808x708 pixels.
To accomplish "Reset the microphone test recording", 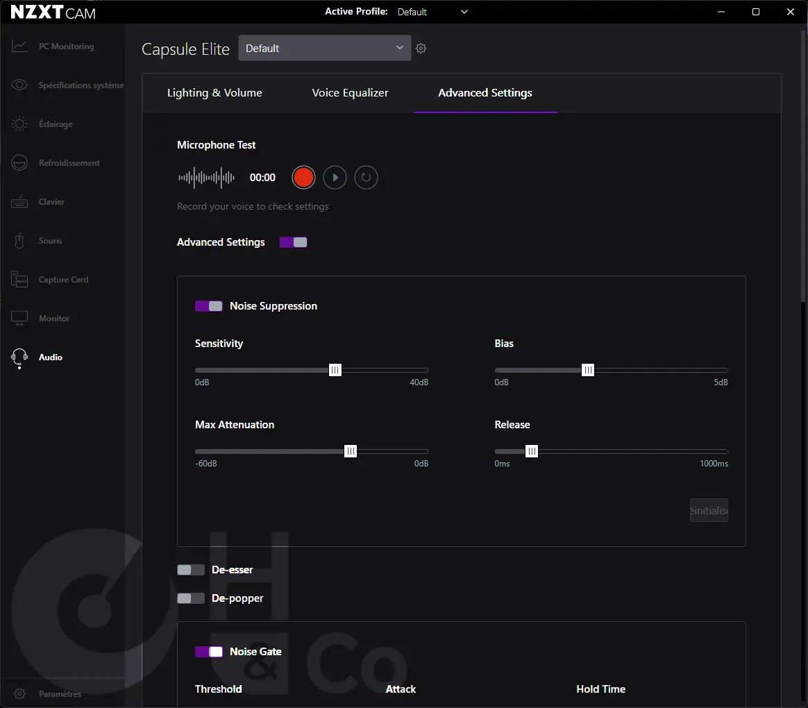I will 366,178.
